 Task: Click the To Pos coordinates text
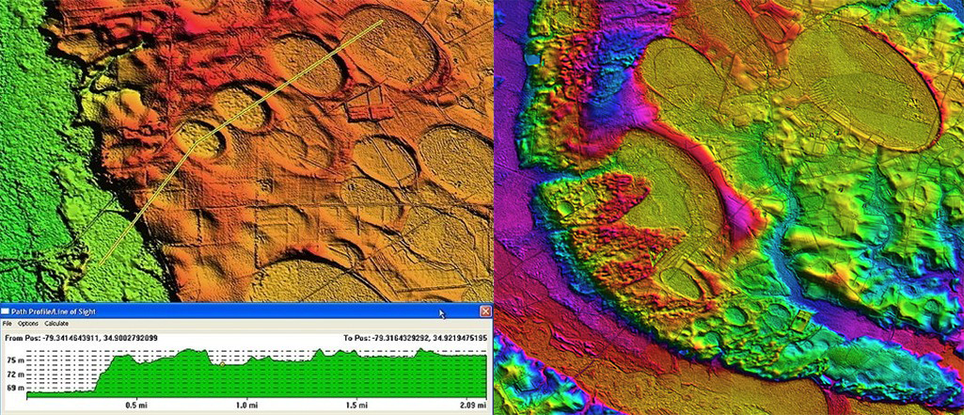coord(415,337)
